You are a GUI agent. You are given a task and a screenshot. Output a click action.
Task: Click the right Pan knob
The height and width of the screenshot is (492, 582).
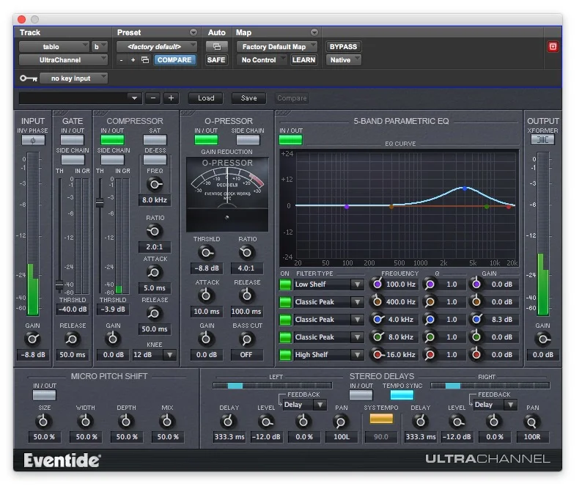click(x=531, y=422)
